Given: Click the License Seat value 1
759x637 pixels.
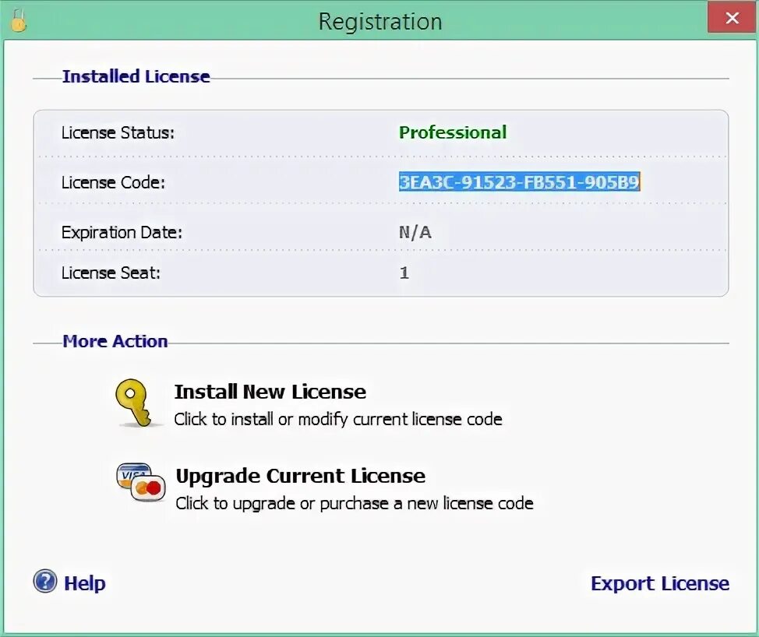Looking at the screenshot, I should 404,273.
